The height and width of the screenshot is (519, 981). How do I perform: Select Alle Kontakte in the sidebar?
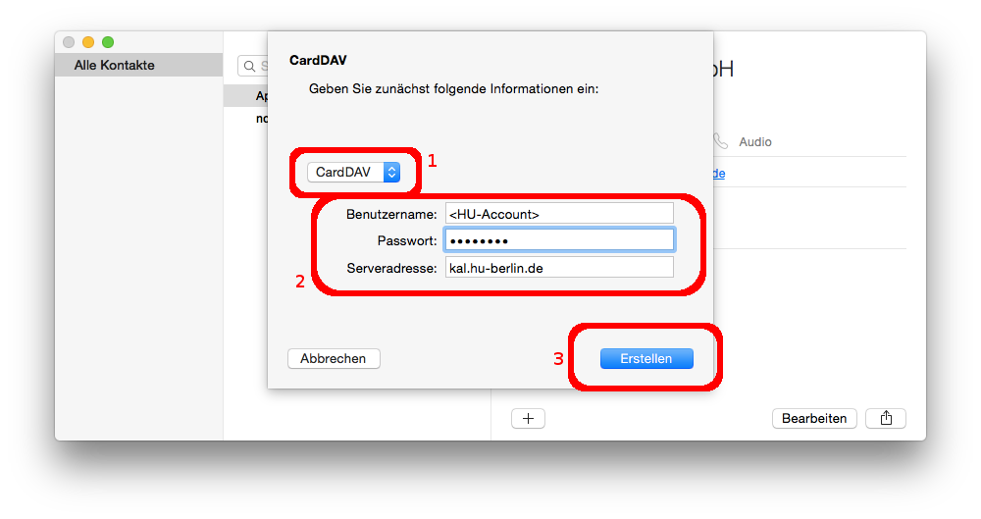(x=115, y=65)
